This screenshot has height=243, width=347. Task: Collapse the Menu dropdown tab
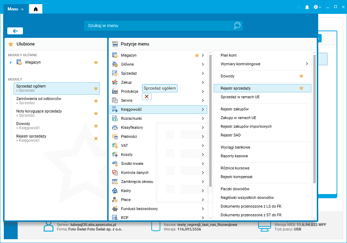pos(16,9)
